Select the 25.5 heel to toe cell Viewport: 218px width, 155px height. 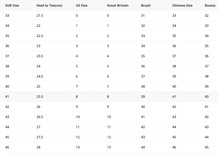[x=40, y=96]
